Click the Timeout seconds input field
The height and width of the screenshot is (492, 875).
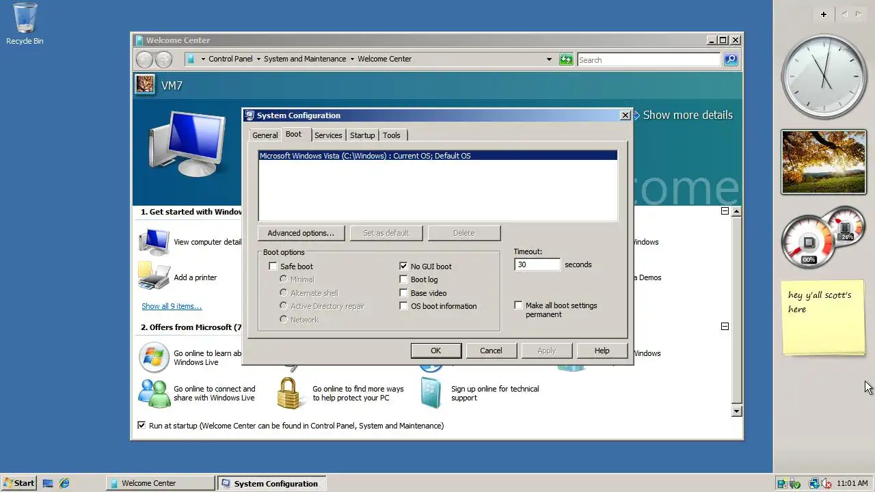(537, 264)
